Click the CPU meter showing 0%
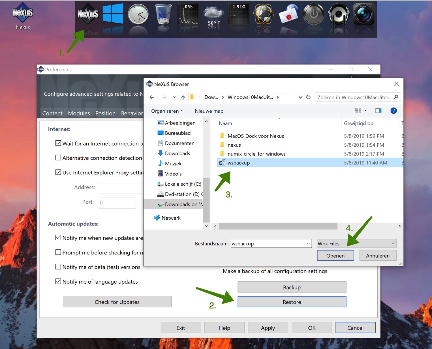The width and height of the screenshot is (432, 349). [x=188, y=14]
